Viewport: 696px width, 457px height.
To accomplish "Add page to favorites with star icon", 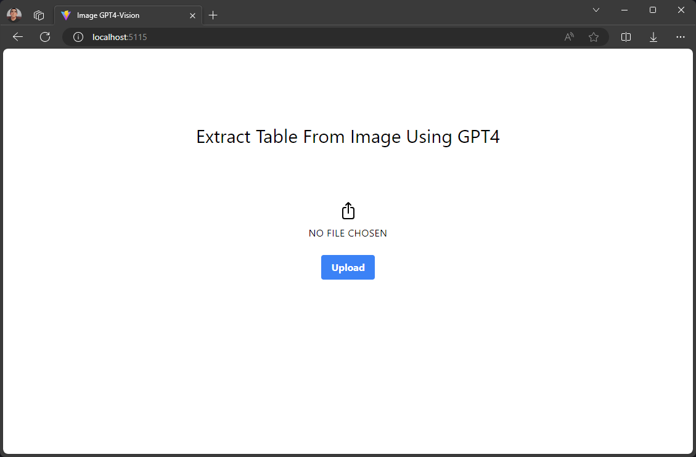I will (x=594, y=37).
